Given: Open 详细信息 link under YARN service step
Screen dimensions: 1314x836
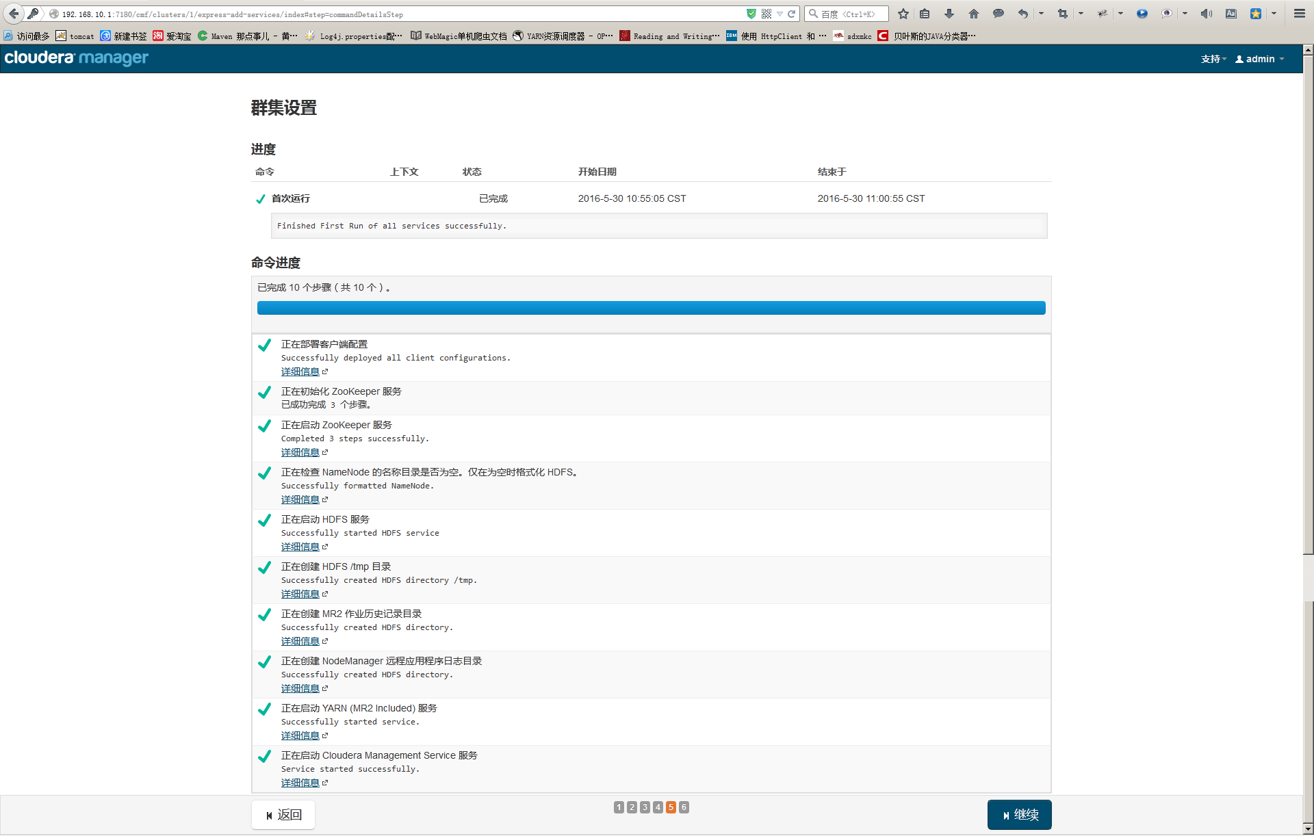Looking at the screenshot, I should click(x=300, y=735).
